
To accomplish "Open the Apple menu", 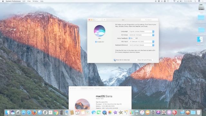I will pyautogui.click(x=3, y=1).
